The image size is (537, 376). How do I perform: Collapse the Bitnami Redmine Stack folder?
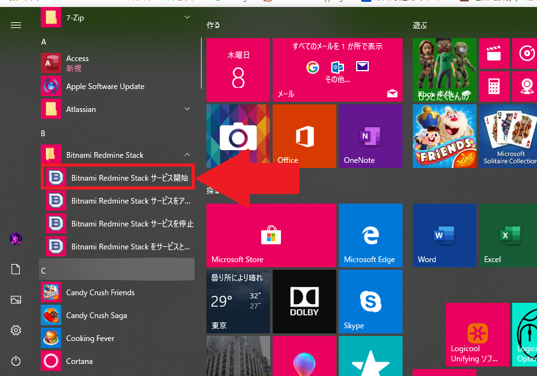coord(117,155)
